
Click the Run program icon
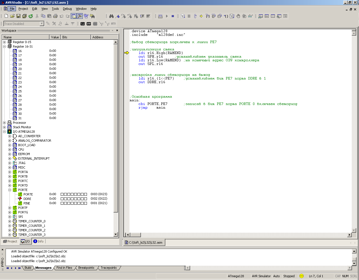pyautogui.click(x=183, y=16)
